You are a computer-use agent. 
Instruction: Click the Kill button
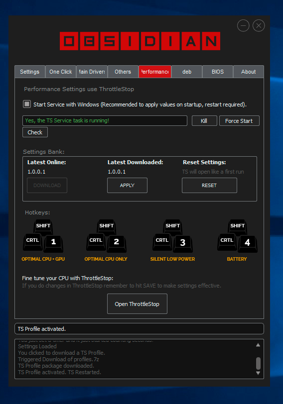click(x=204, y=120)
